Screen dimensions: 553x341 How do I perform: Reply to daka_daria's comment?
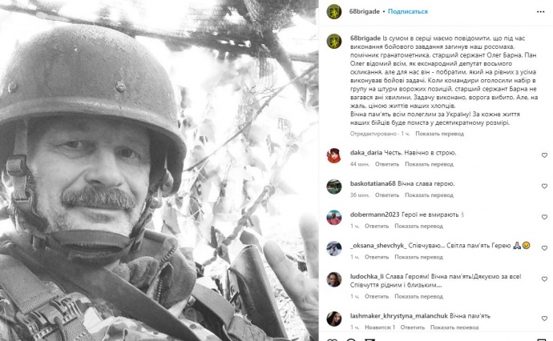point(387,164)
